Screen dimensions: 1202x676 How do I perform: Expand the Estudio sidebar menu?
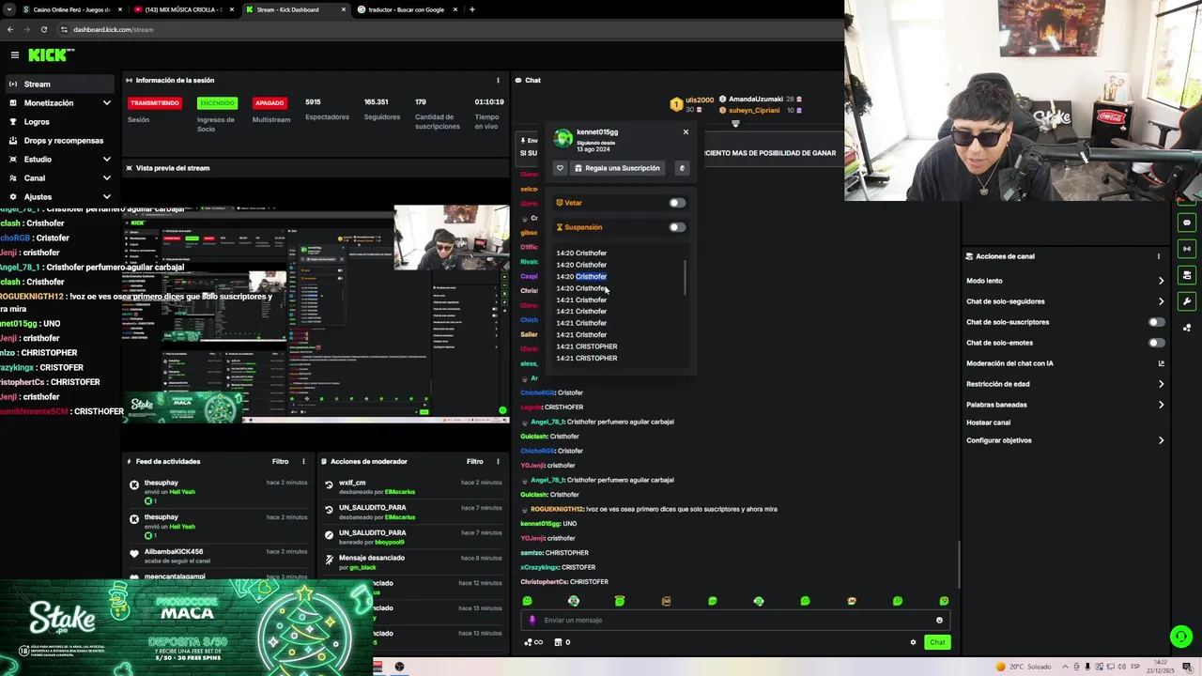[58, 159]
